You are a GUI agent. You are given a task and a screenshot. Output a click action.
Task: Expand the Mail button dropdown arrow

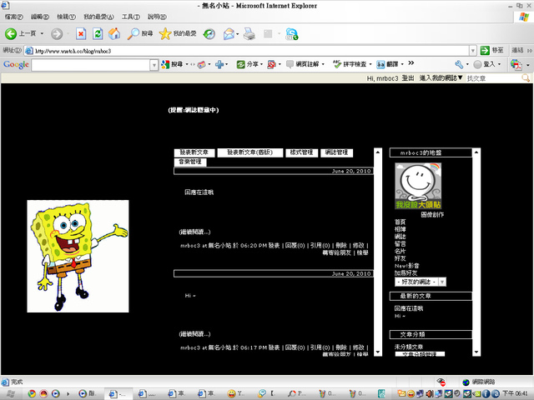(237, 34)
